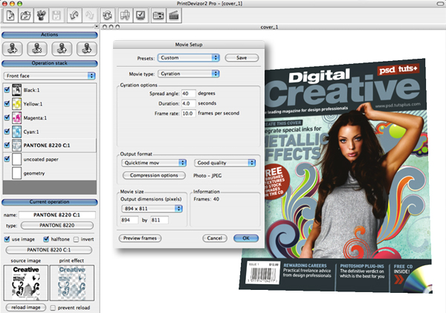This screenshot has width=446, height=313.
Task: Collapse the Operation stack panel header
Action: click(50, 63)
